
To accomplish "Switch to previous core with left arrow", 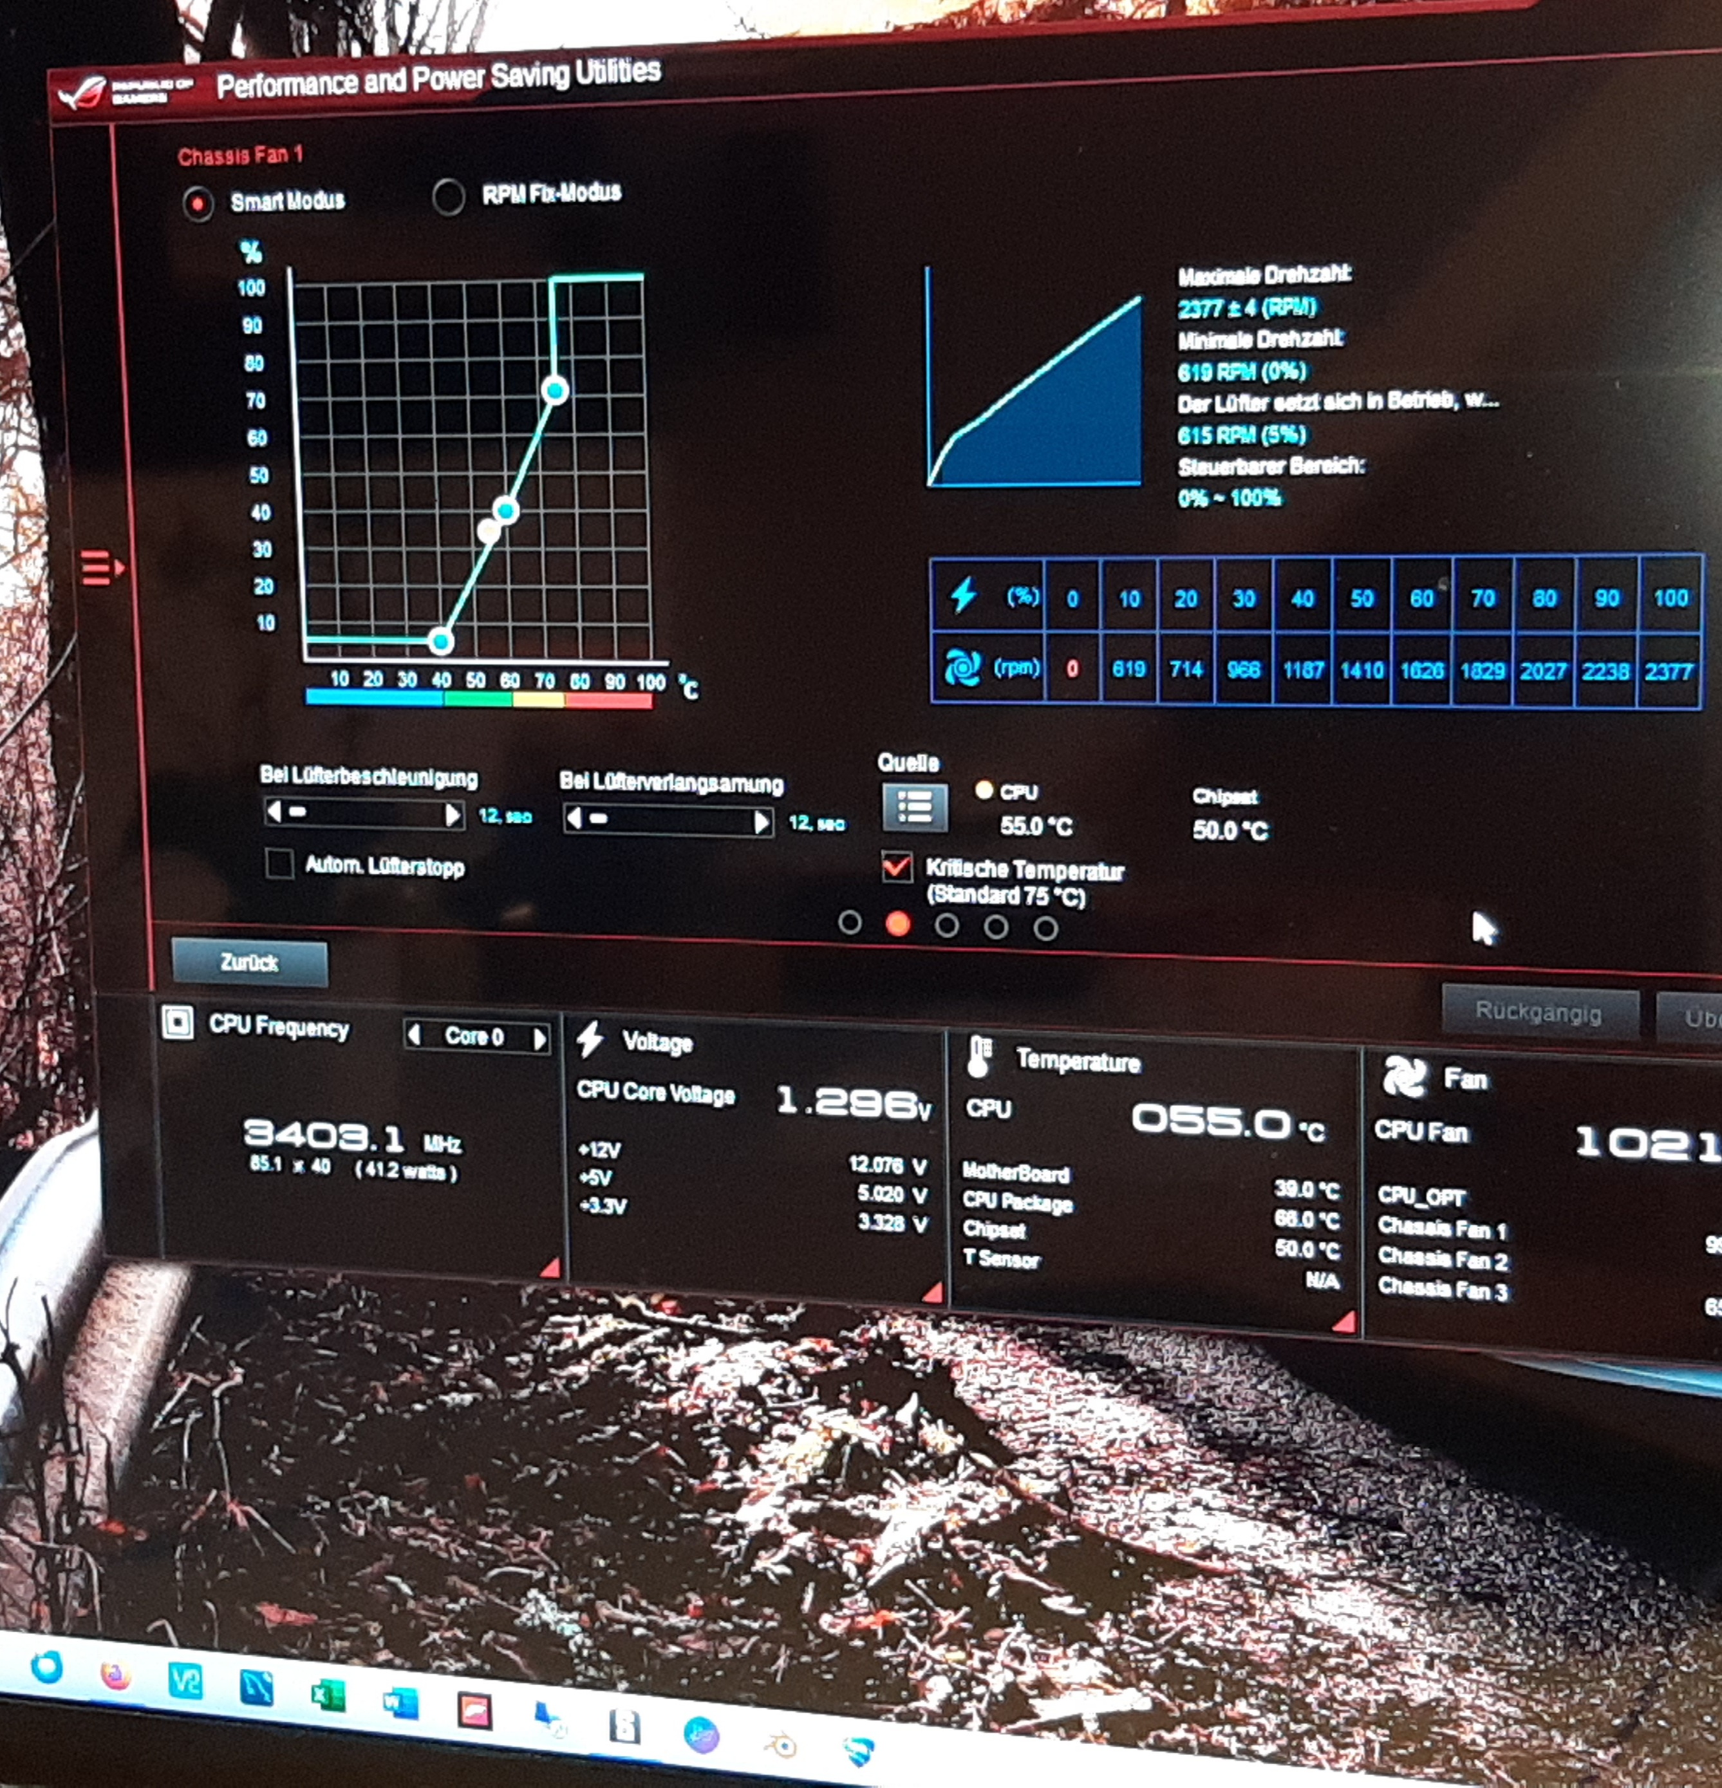I will tap(414, 1035).
